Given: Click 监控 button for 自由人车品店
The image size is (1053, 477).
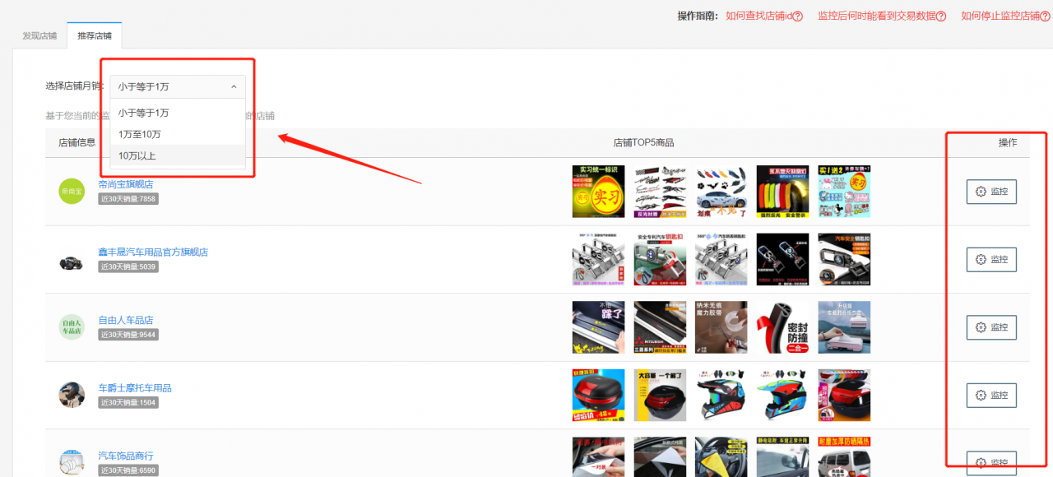Looking at the screenshot, I should pos(991,327).
